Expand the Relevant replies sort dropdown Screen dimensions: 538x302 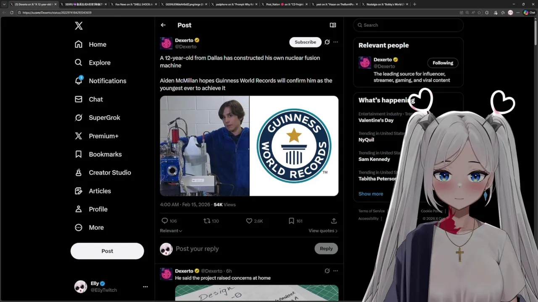point(171,231)
